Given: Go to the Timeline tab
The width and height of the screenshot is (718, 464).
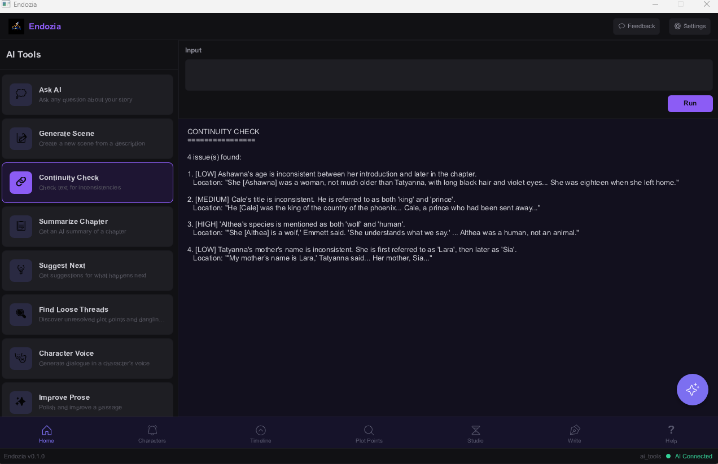Looking at the screenshot, I should pyautogui.click(x=260, y=434).
